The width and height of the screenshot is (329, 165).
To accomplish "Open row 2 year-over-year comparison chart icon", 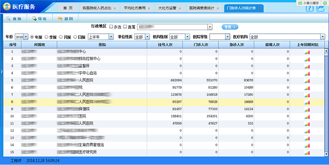I will click(307, 59).
